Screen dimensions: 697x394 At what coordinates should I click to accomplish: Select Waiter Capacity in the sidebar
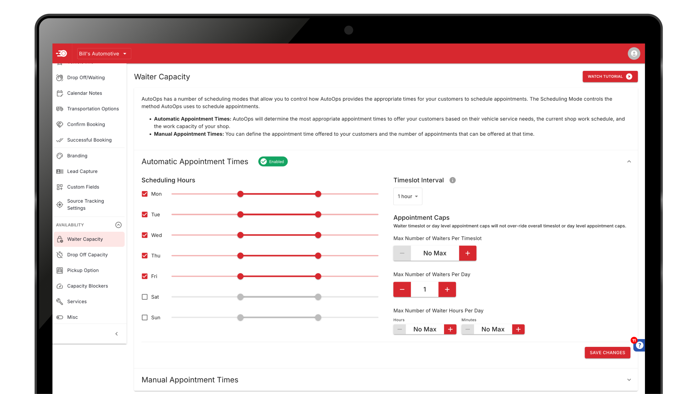[x=89, y=239]
